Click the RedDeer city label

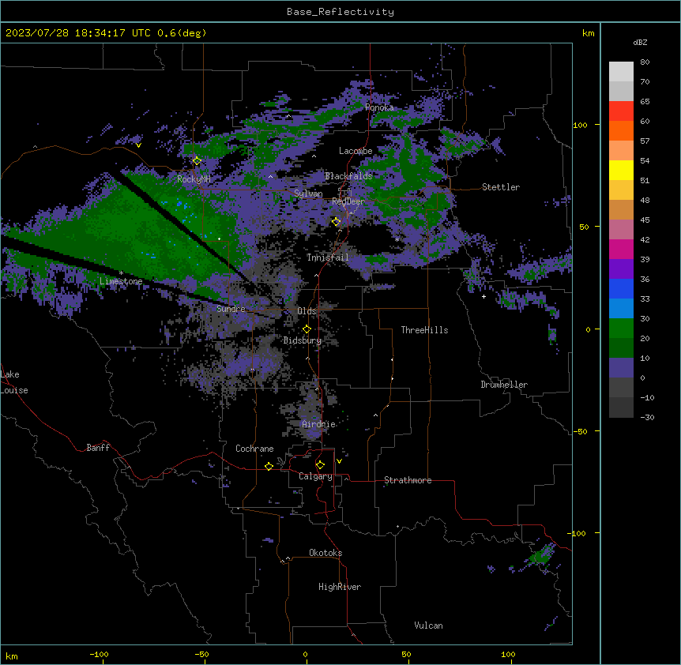click(x=348, y=201)
